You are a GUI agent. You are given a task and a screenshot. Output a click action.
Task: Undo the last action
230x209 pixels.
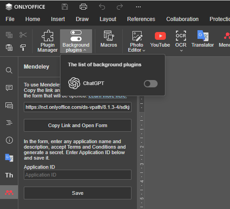click(x=102, y=7)
